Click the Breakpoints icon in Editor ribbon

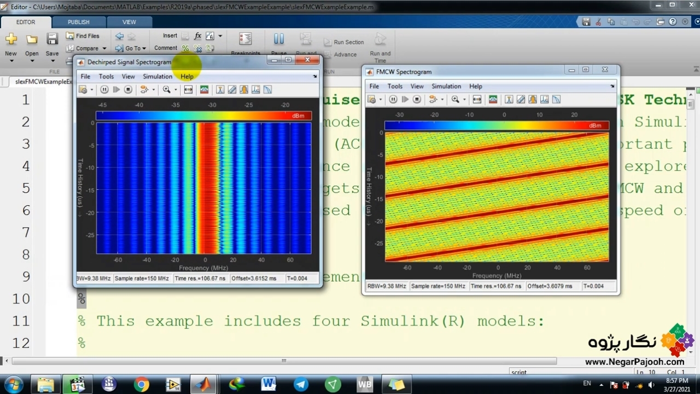click(x=245, y=39)
